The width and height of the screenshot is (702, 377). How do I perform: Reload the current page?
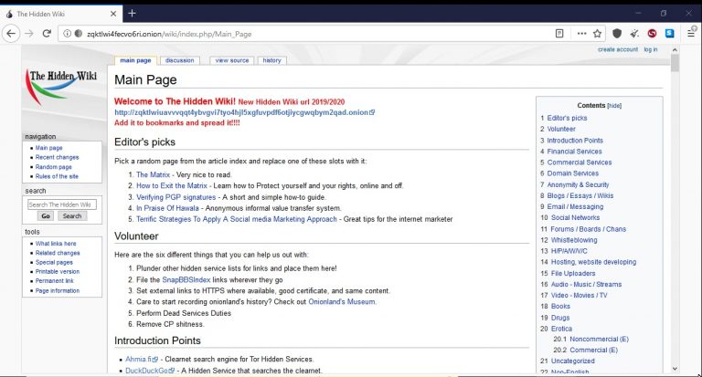[x=47, y=34]
